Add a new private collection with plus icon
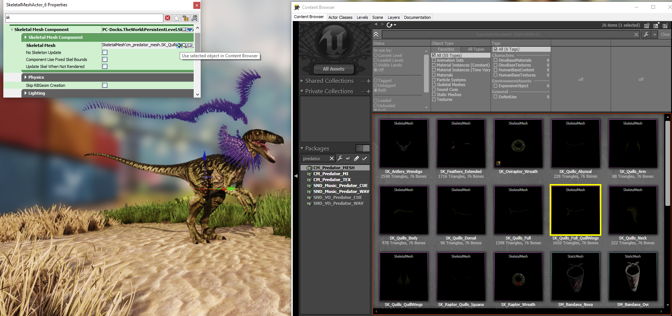Viewport: 672px width, 316px height. (x=368, y=91)
